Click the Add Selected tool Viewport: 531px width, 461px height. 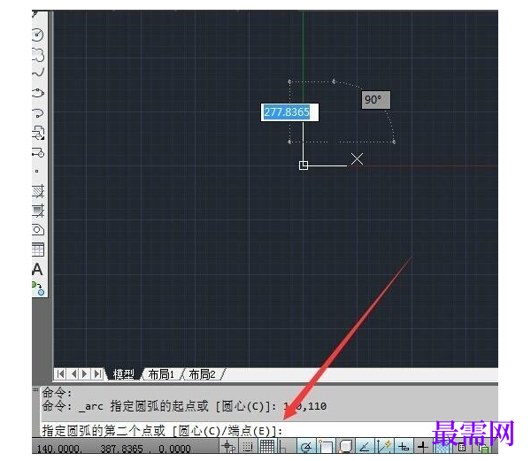point(38,288)
